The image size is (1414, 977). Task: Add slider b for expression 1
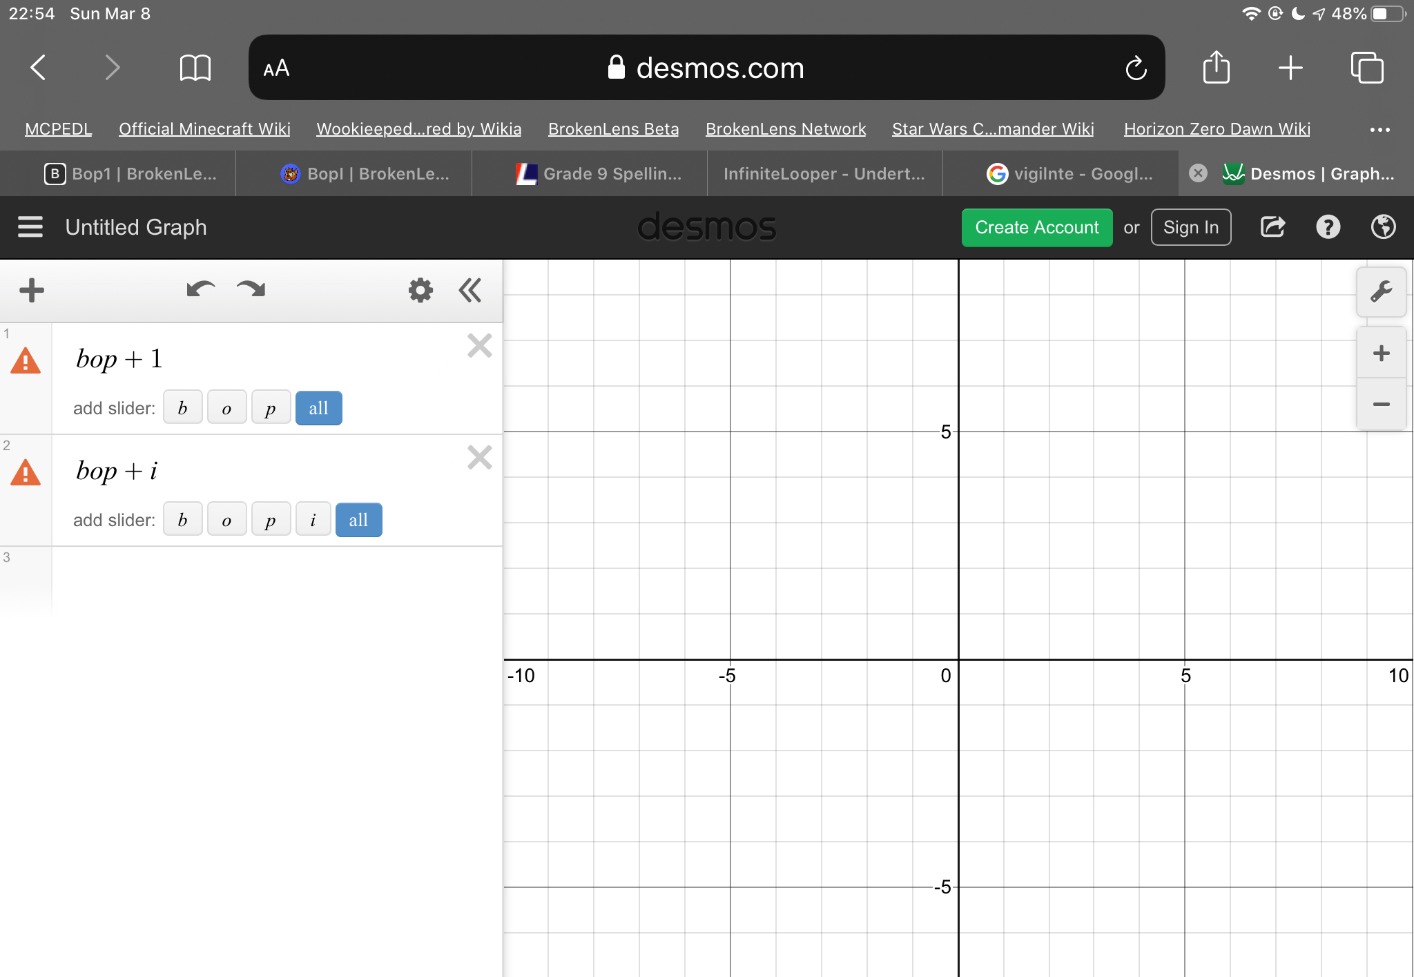tap(183, 408)
